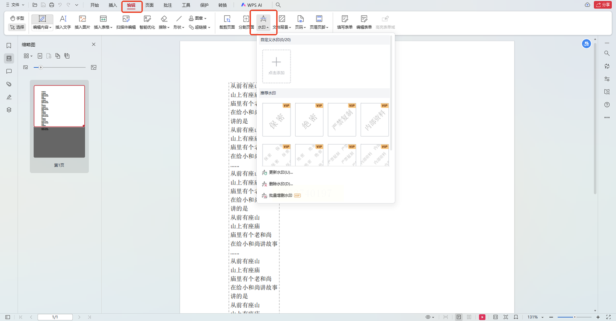Image resolution: width=616 pixels, height=321 pixels.
Task: Toggle the 手型 hand tool mode
Action: coord(17,18)
